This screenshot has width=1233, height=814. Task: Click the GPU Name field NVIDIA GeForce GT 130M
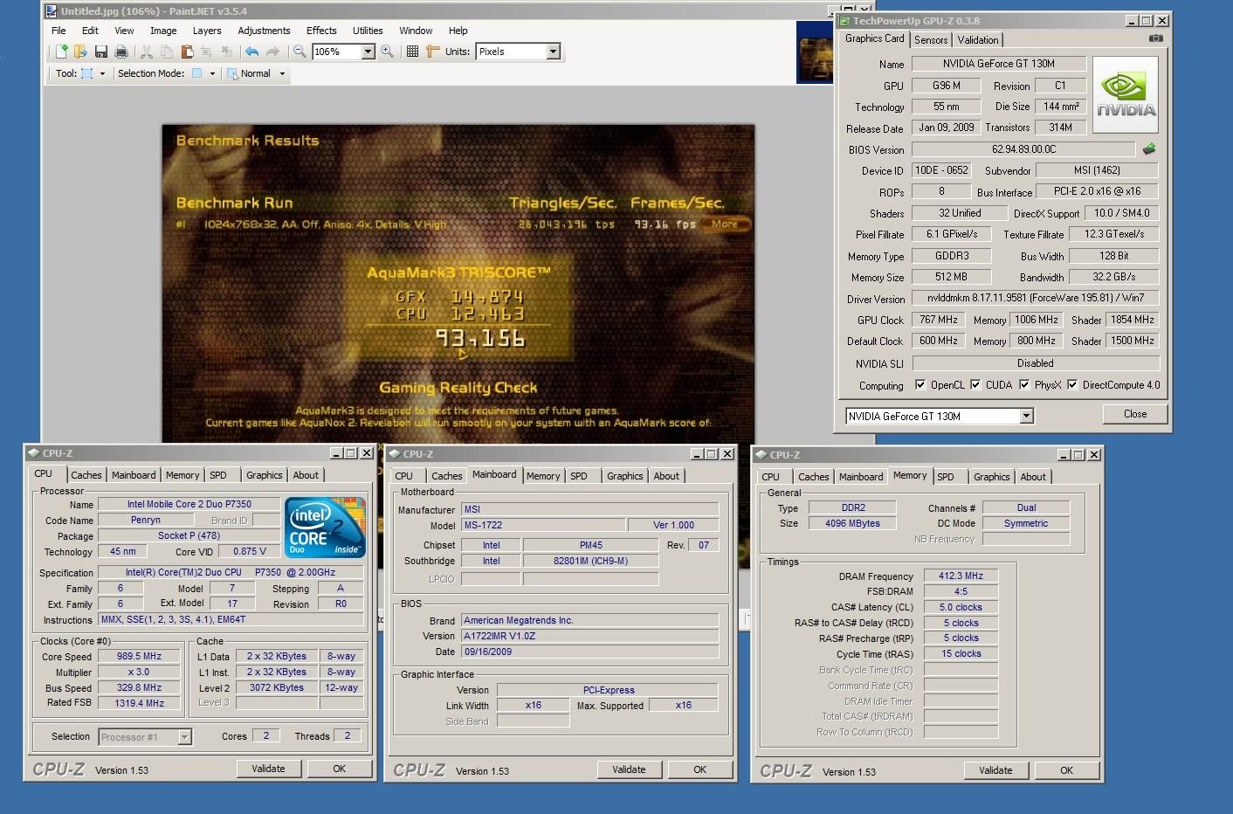tap(999, 64)
